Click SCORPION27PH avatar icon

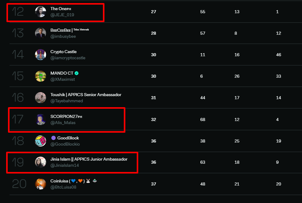41,119
